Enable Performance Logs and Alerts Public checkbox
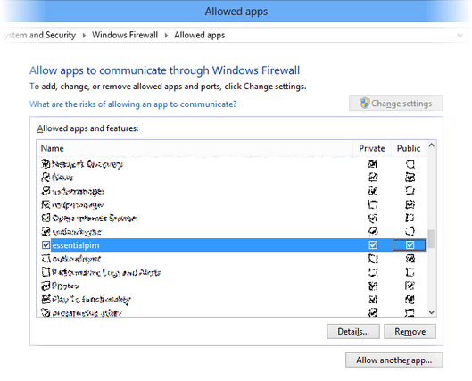The height and width of the screenshot is (381, 472). 410,272
